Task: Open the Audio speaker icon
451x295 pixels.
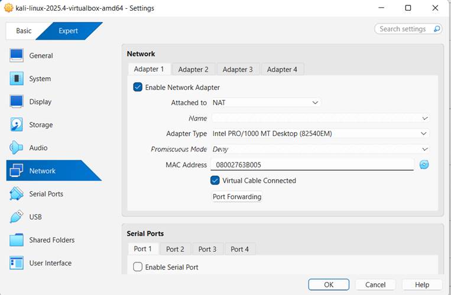Action: click(x=17, y=148)
